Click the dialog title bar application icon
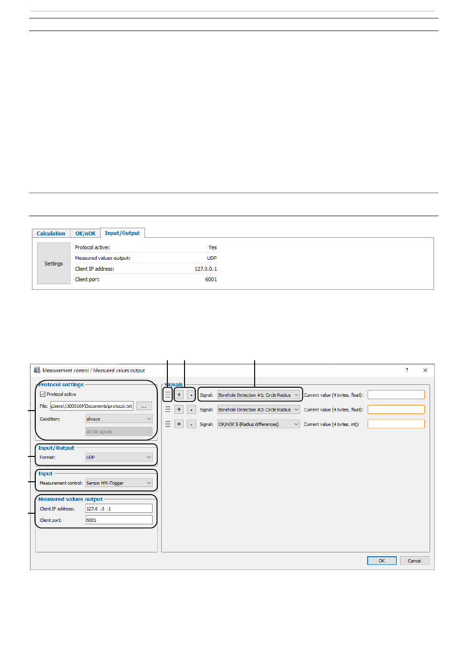The width and height of the screenshot is (453, 667). 37,370
